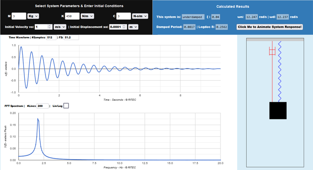Click the animate system response button
Screen dimensions: 313x170
point(270,27)
